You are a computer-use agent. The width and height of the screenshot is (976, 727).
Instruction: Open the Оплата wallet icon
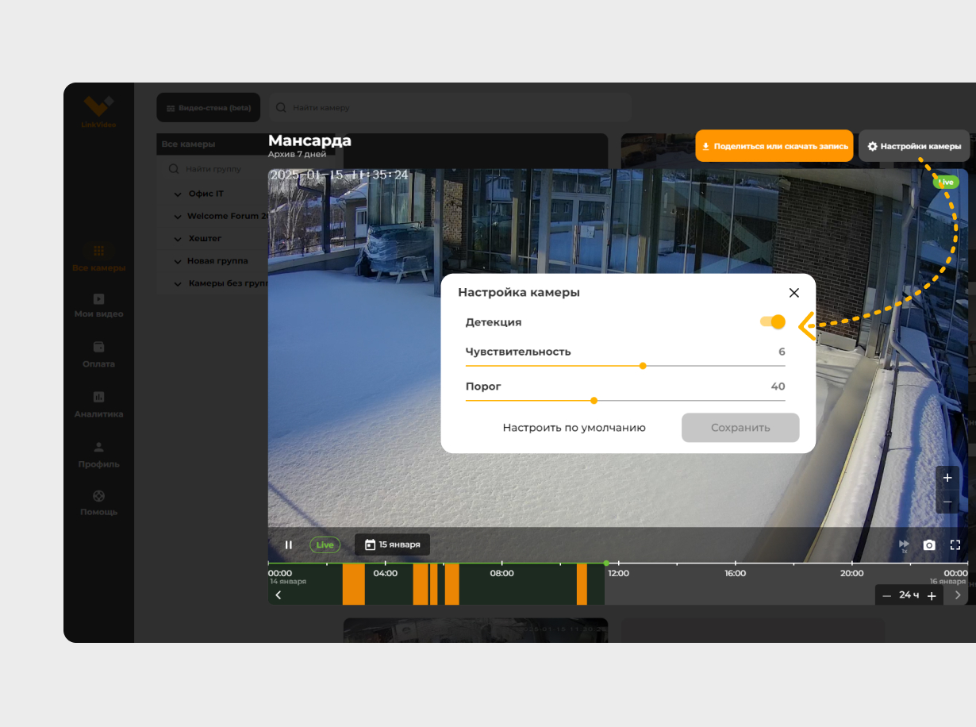tap(99, 348)
